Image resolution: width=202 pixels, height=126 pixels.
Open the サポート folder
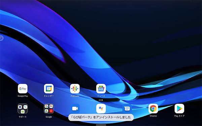point(23,109)
